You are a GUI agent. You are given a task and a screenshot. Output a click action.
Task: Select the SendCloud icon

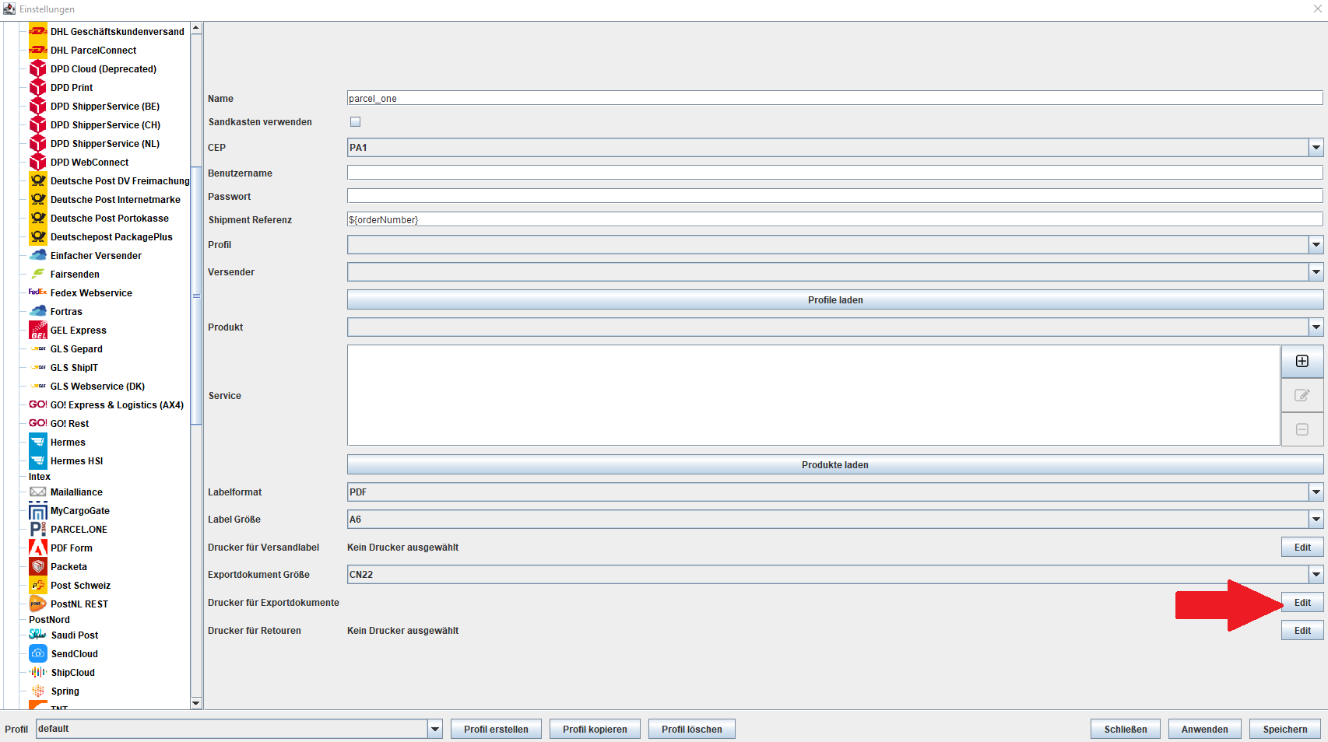[x=38, y=654]
